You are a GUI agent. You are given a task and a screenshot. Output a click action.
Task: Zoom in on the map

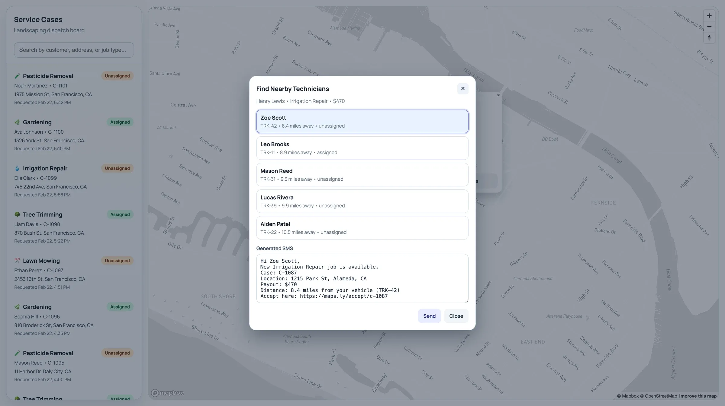click(709, 16)
